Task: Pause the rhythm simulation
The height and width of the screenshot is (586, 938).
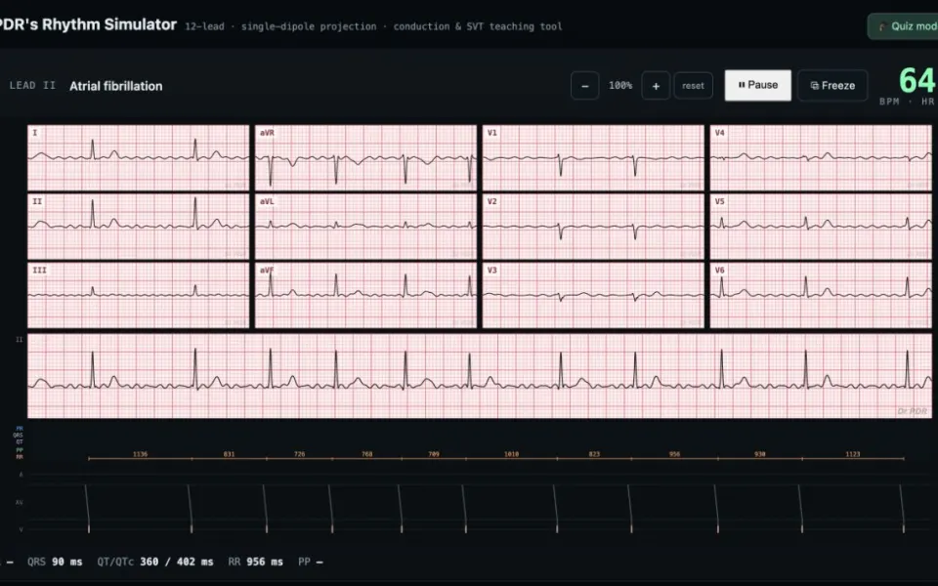Action: (x=758, y=86)
